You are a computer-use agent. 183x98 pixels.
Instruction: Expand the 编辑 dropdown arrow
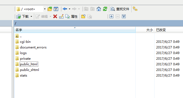point(50,17)
